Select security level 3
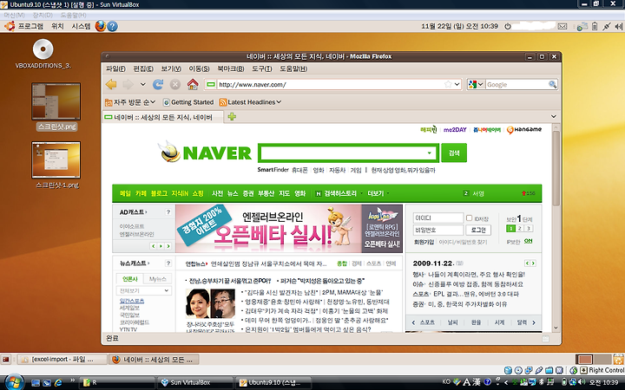Screen dimensions: 625x390 [x=529, y=229]
